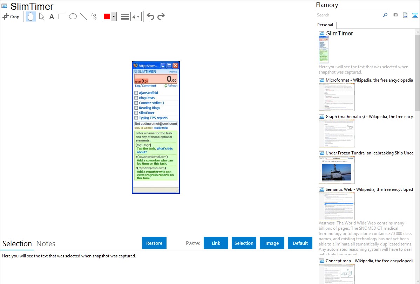Open the Semantic Web snapshot thumbnail
The image size is (420, 284).
(x=337, y=206)
